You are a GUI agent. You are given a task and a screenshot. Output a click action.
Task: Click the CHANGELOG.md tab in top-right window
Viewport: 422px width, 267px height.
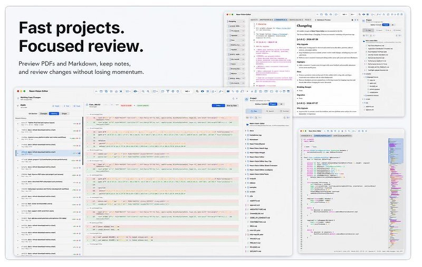pyautogui.click(x=281, y=20)
